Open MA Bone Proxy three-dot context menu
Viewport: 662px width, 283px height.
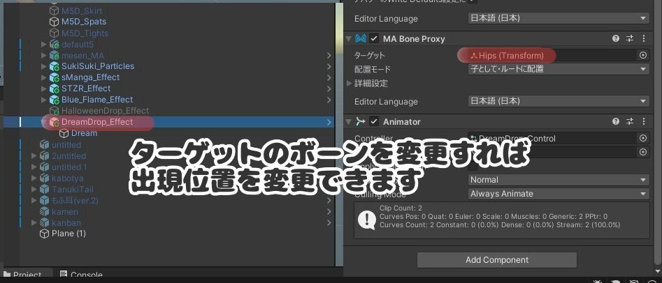tap(644, 39)
